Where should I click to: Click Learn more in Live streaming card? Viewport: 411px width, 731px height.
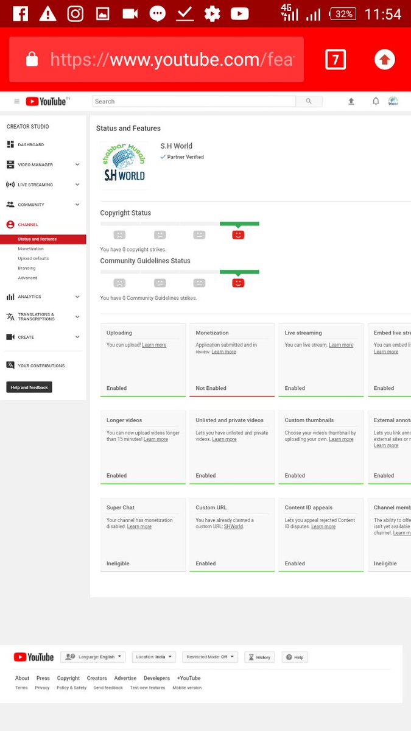[x=341, y=345]
